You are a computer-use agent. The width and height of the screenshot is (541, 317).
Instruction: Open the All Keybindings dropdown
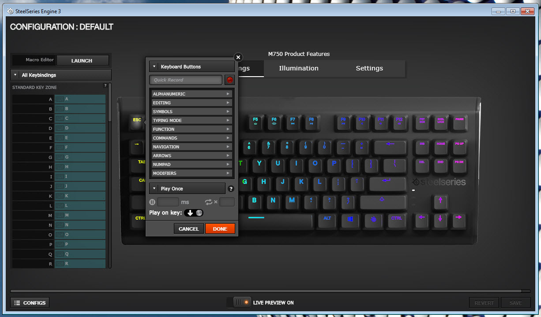click(x=61, y=75)
